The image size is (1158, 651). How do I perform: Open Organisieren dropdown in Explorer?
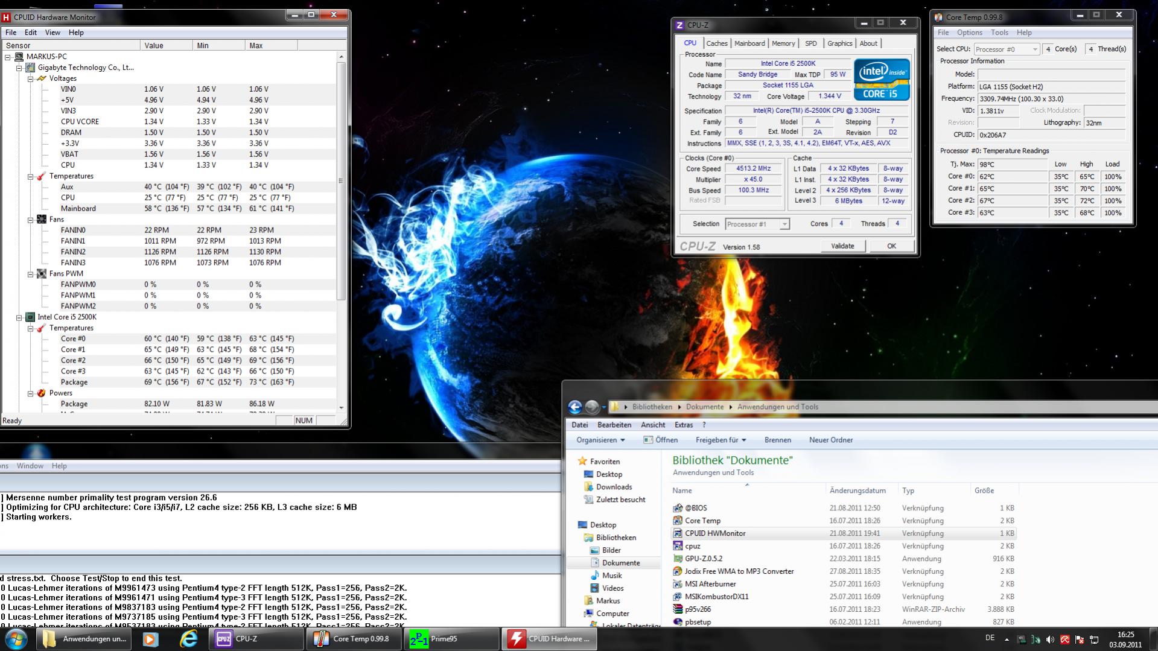click(600, 440)
